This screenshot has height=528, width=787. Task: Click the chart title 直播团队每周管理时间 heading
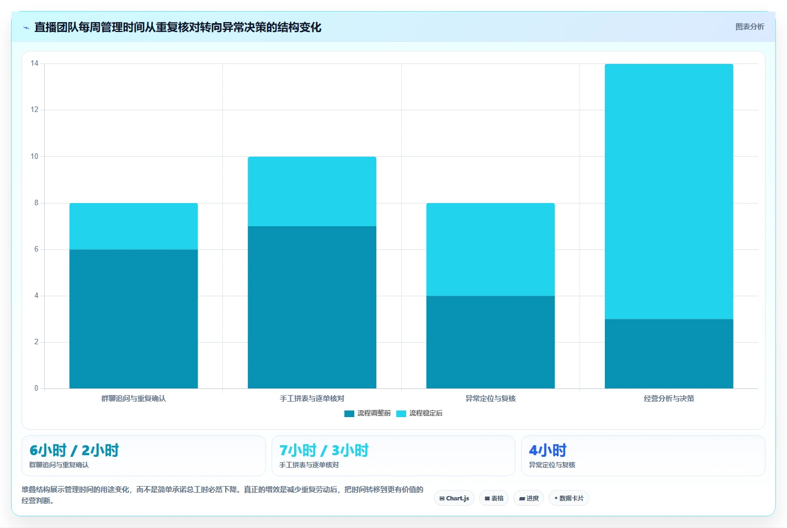tap(178, 27)
